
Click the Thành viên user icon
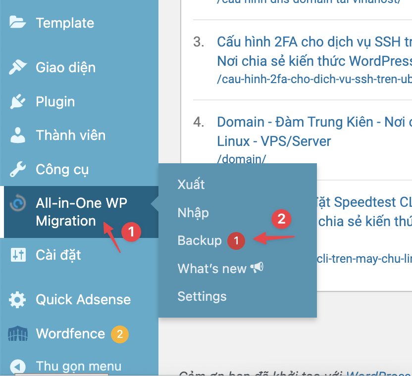click(x=18, y=135)
